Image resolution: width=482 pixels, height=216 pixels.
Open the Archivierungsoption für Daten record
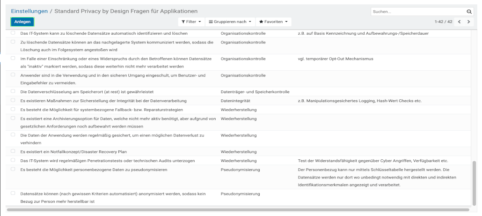click(x=117, y=119)
